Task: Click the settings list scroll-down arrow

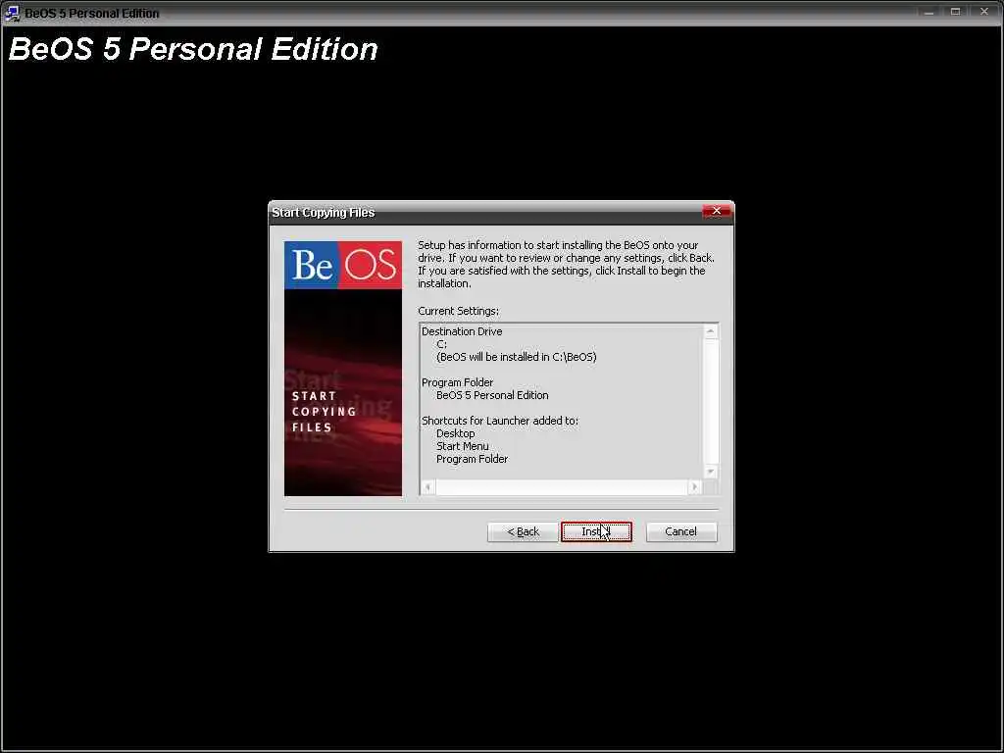Action: 711,472
